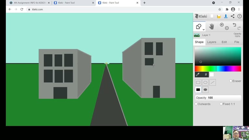The width and height of the screenshot is (249, 140).
Task: Click the layer Opacity 100% label
Action: (237, 35)
